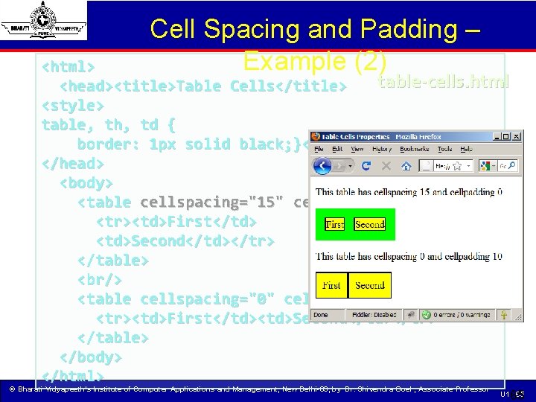The width and height of the screenshot is (536, 402).
Task: Open the Tools menu in Firefox
Action: [x=444, y=149]
